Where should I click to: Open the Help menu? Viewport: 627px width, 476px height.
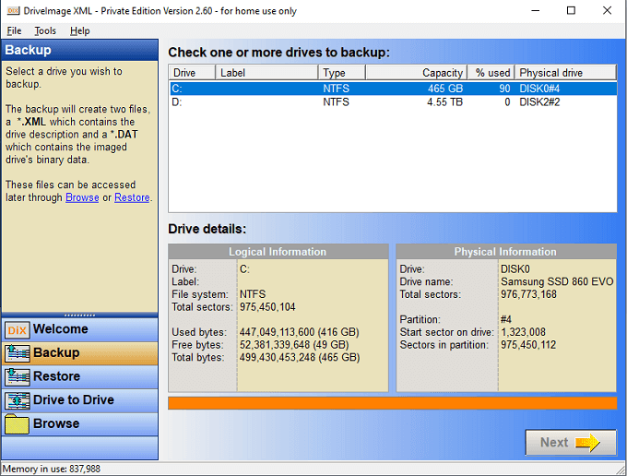(80, 30)
